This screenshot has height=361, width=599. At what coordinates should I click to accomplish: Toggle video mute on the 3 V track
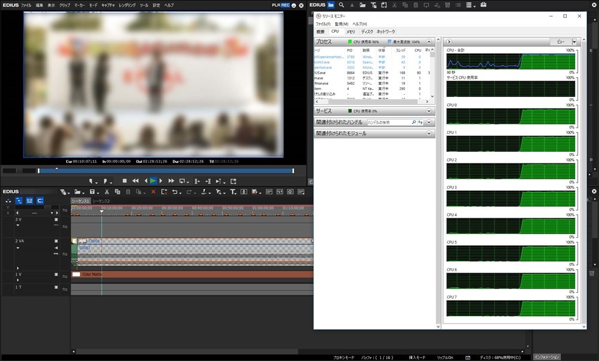pyautogui.click(x=56, y=220)
